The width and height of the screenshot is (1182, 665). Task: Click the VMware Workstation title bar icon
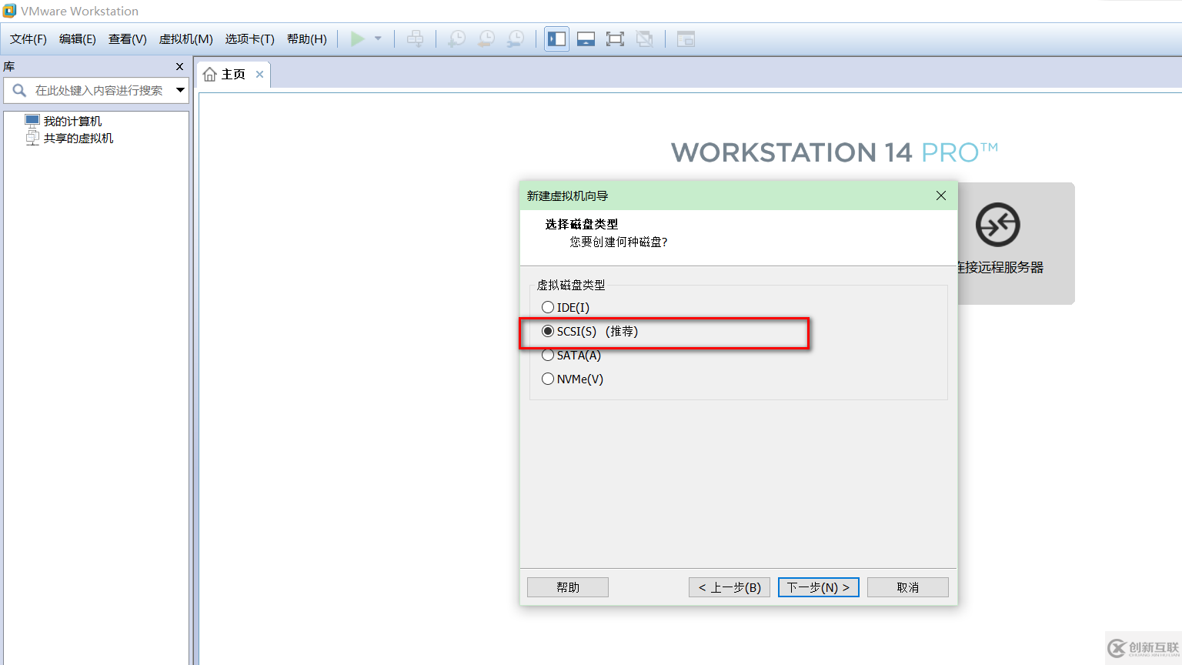9,11
